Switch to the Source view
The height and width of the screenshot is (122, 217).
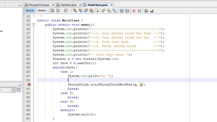coord(30,11)
